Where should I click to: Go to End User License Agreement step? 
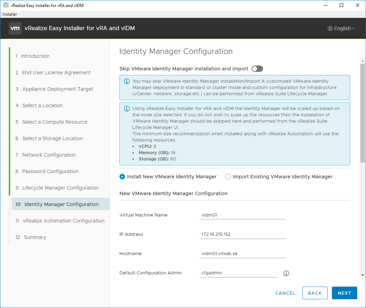[53, 73]
